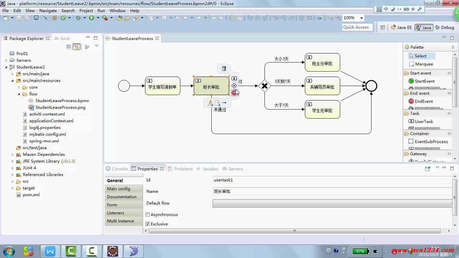Open the Open Perspective icon

click(383, 27)
